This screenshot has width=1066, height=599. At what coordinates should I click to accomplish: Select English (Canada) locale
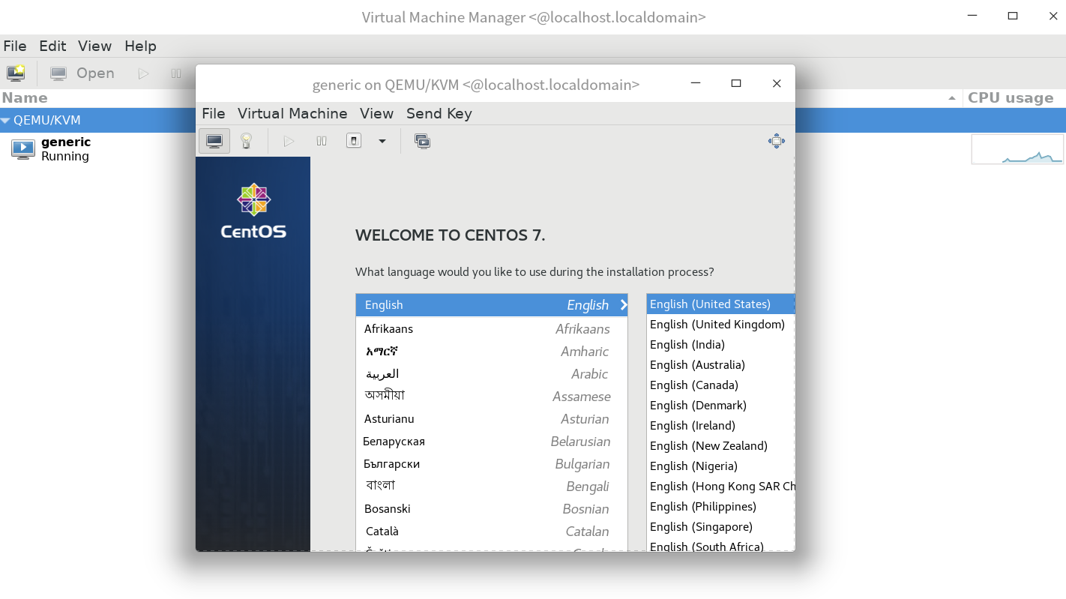pos(720,385)
